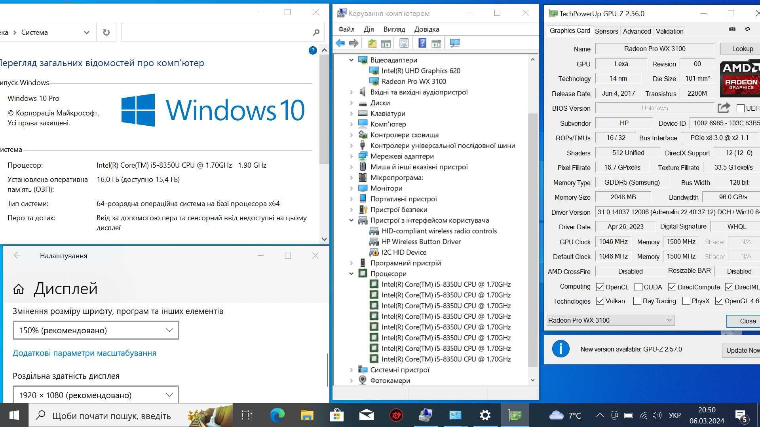The image size is (760, 427).
Task: Open Додаткові параметри масштабування link
Action: [84, 353]
